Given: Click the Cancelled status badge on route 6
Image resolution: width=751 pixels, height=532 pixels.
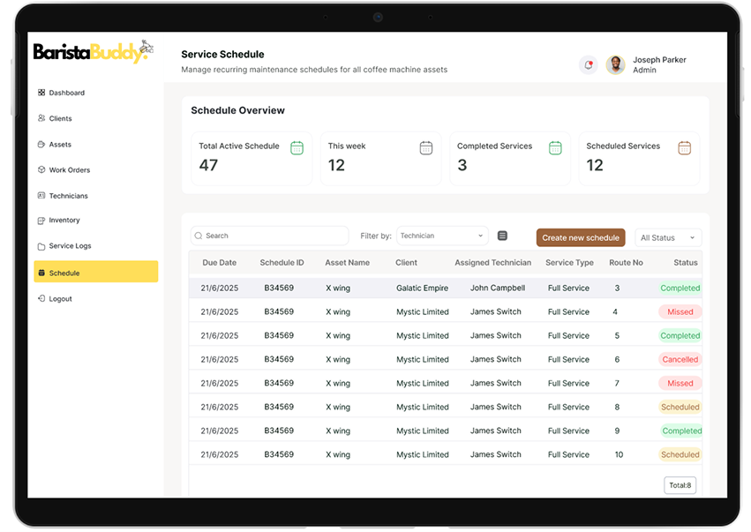Looking at the screenshot, I should pos(680,360).
